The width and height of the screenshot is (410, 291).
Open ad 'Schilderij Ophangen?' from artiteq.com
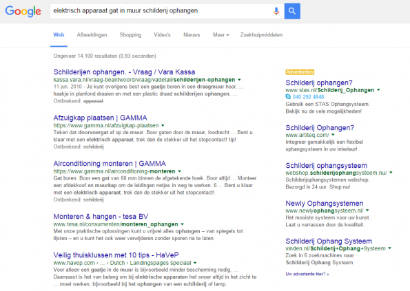(x=320, y=128)
